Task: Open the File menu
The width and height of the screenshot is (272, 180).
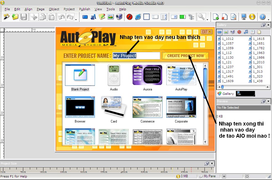Action: pyautogui.click(x=7, y=9)
